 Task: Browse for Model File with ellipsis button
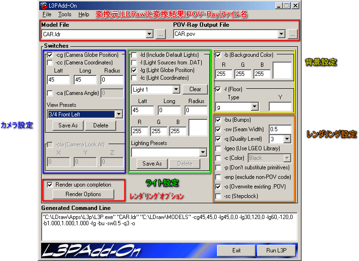161,34
